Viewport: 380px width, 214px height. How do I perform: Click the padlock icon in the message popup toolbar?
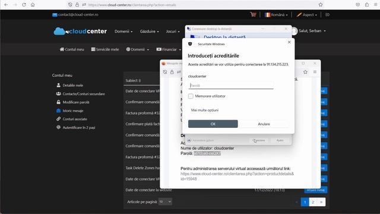tap(172, 72)
